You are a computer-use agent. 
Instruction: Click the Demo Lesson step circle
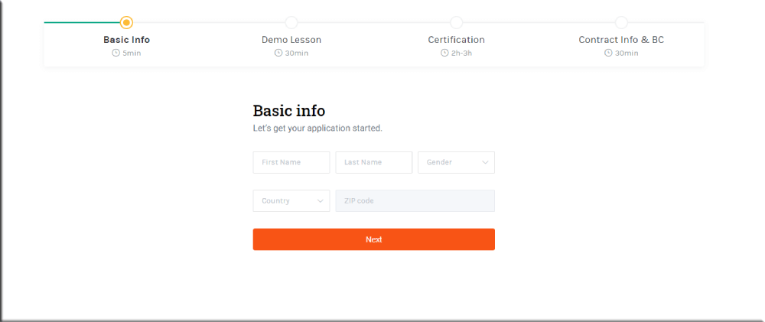pos(291,22)
